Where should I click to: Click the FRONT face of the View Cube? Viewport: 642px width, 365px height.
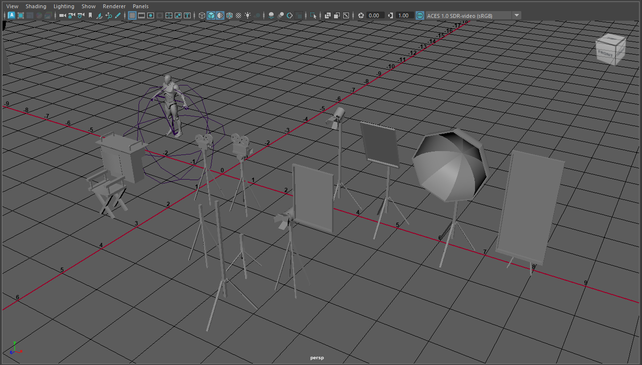[x=606, y=54]
